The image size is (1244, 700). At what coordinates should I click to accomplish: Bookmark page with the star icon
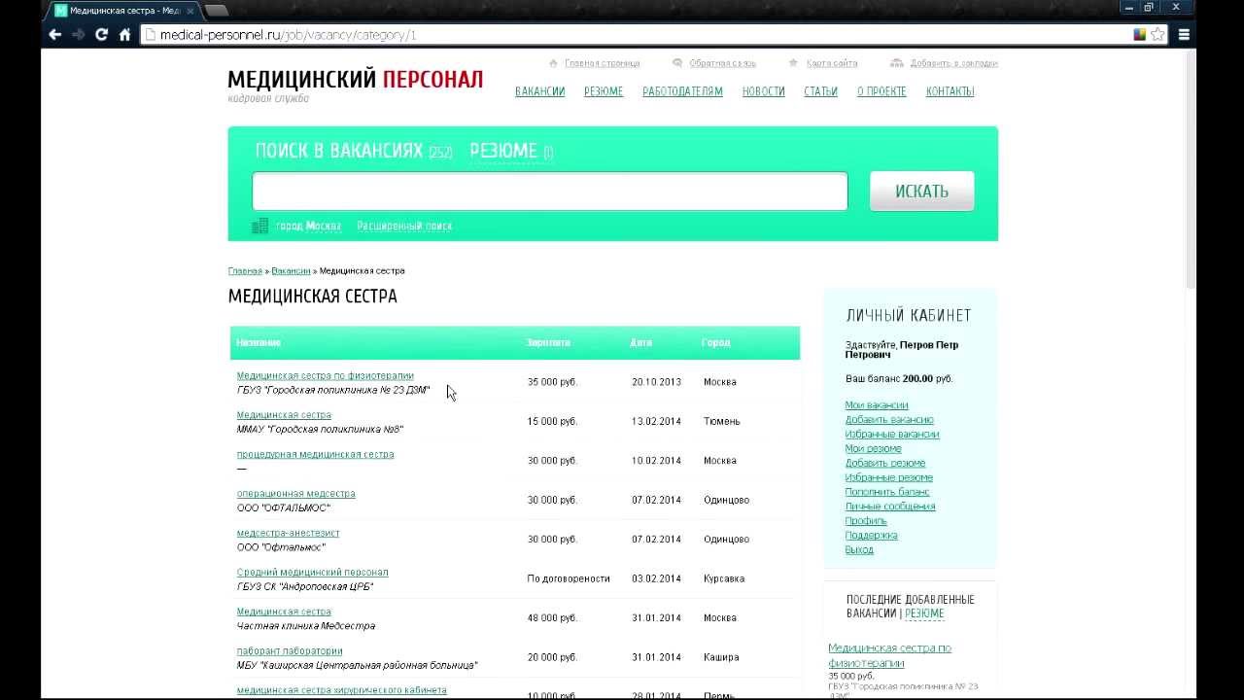pos(1158,34)
